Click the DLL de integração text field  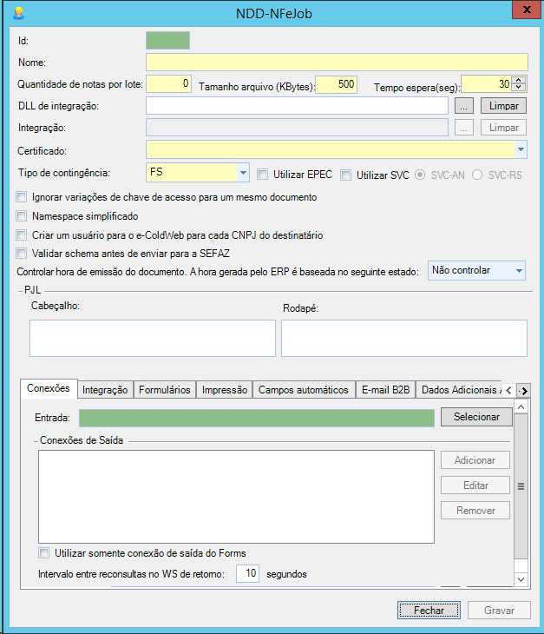297,106
